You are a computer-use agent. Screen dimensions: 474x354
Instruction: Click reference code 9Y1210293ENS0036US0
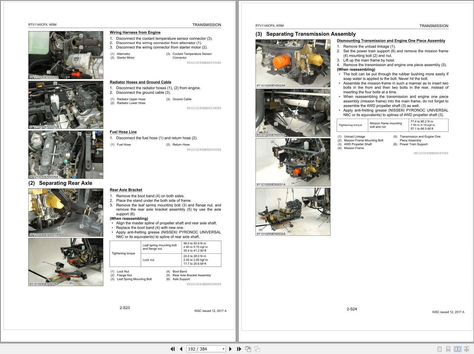pyautogui.click(x=204, y=284)
